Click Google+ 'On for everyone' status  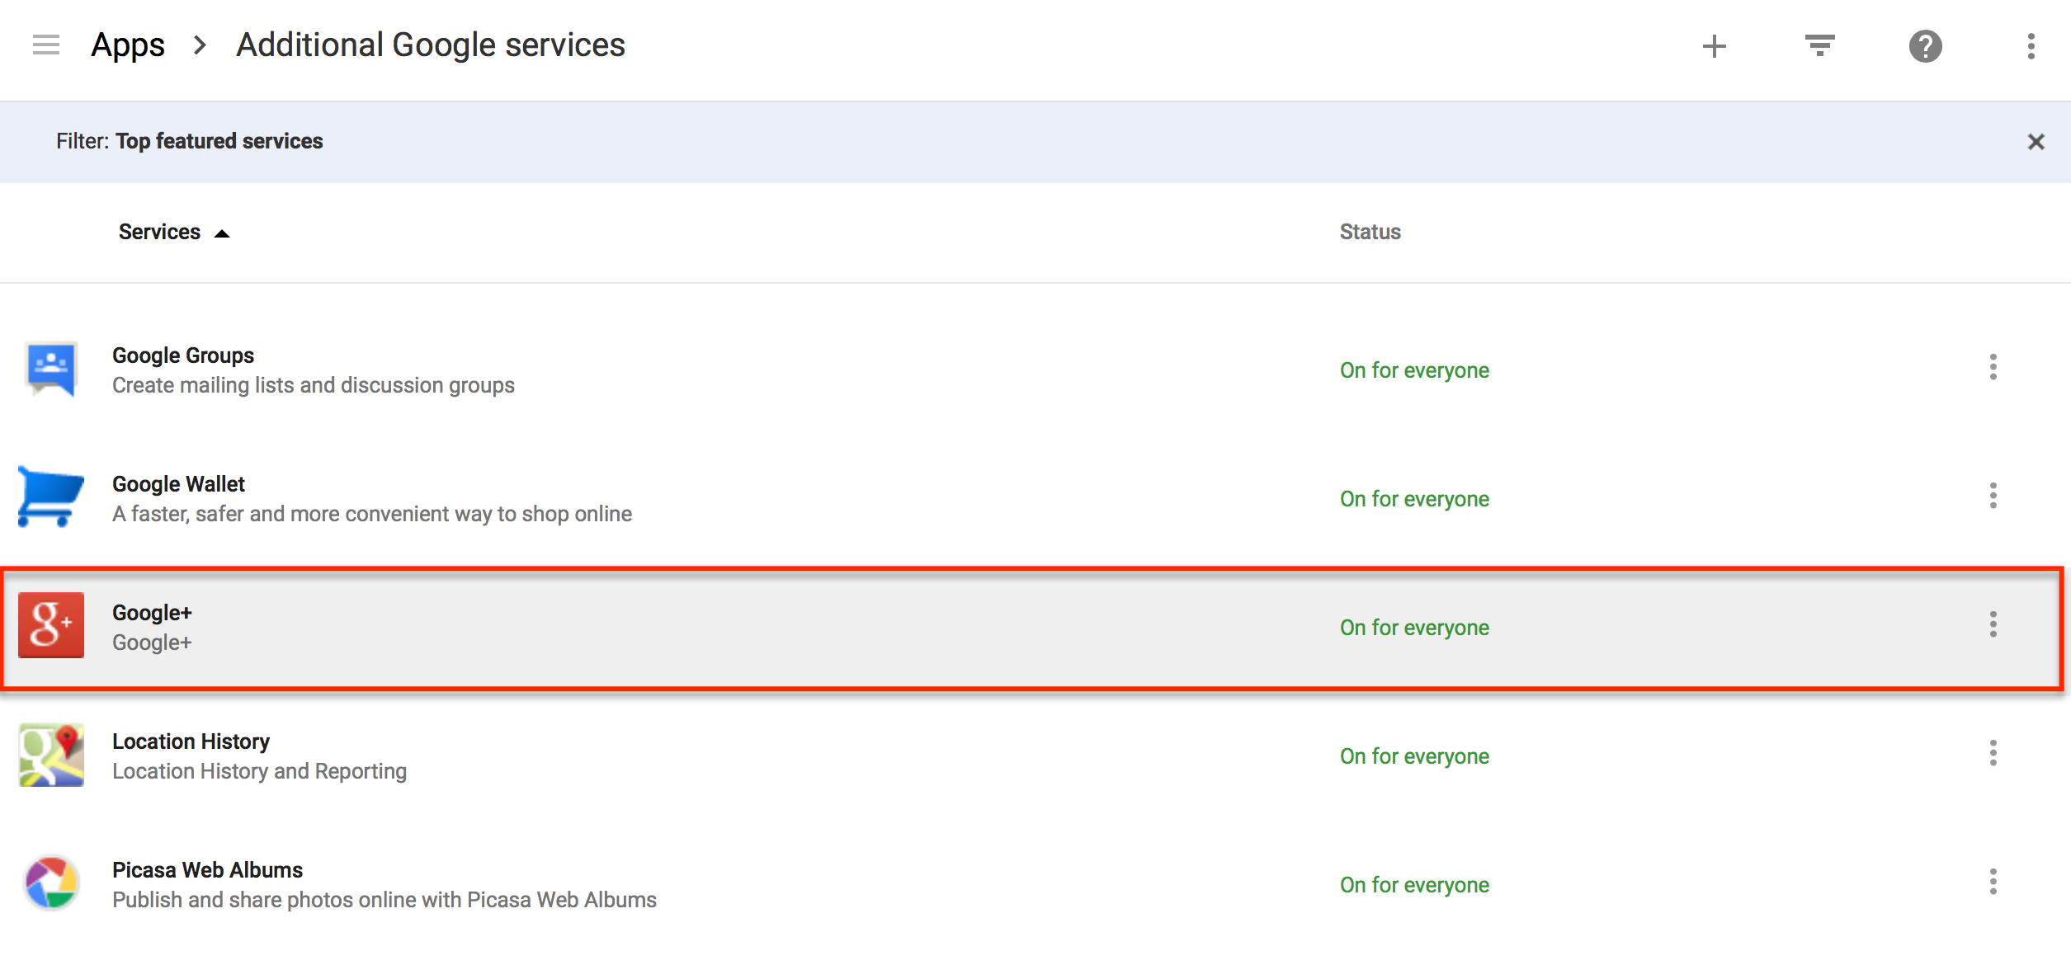click(1414, 628)
